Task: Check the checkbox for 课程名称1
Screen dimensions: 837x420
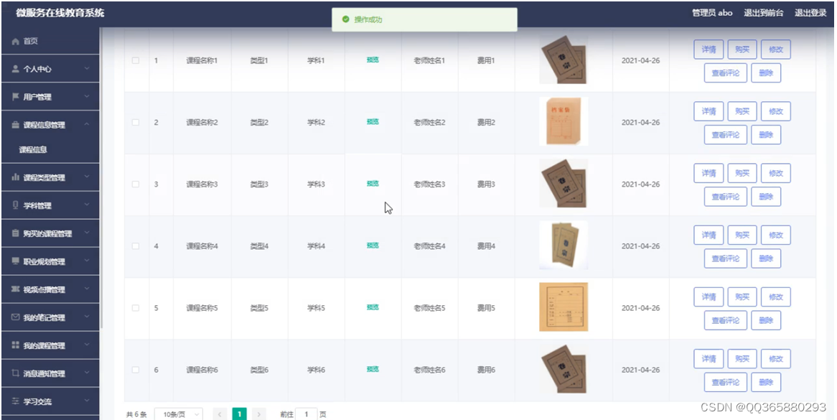Action: (x=134, y=60)
